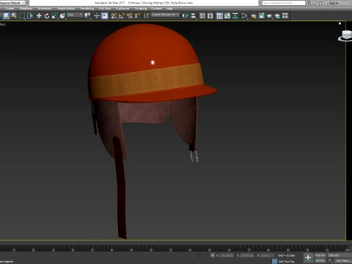This screenshot has width=352, height=264.
Task: Click the keyword search input field
Action: click(x=284, y=3)
